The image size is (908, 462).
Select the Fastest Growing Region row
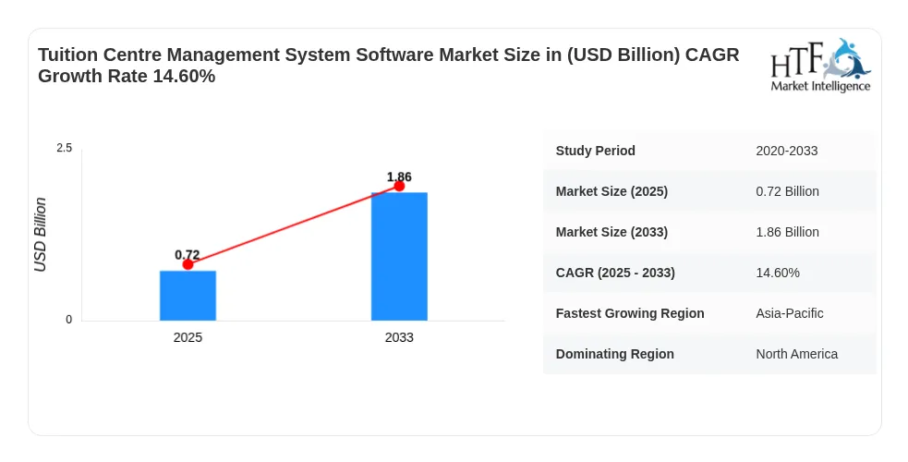click(x=709, y=313)
